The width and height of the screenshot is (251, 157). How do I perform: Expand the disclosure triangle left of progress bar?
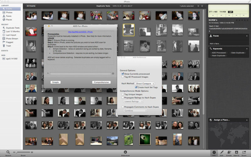click(x=48, y=73)
